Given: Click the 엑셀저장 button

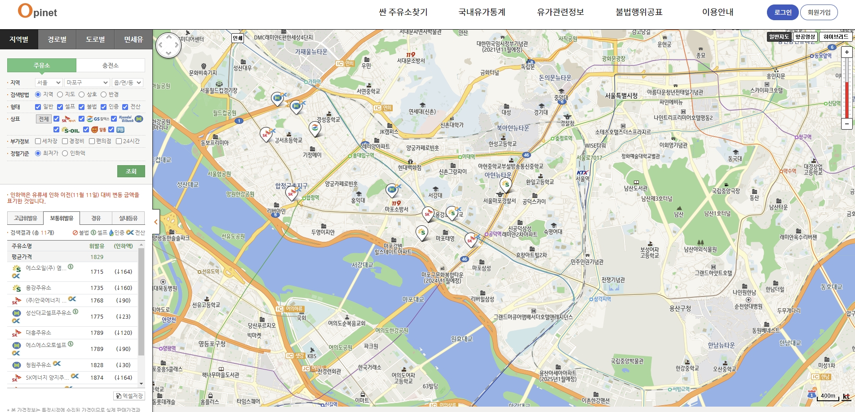Looking at the screenshot, I should click(x=129, y=396).
